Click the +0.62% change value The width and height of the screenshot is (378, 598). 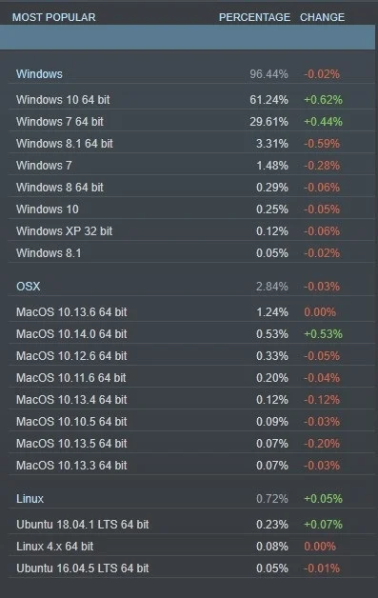pos(323,100)
